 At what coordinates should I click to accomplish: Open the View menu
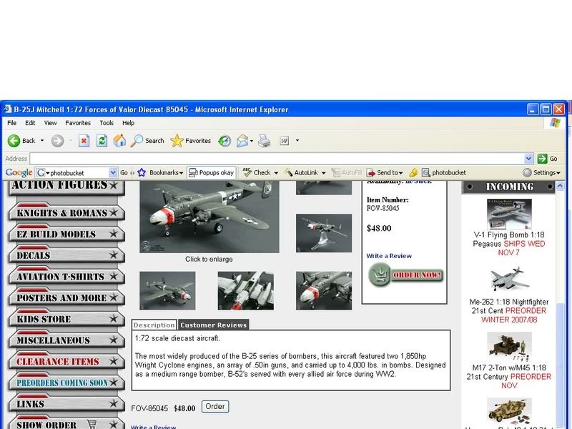click(50, 123)
